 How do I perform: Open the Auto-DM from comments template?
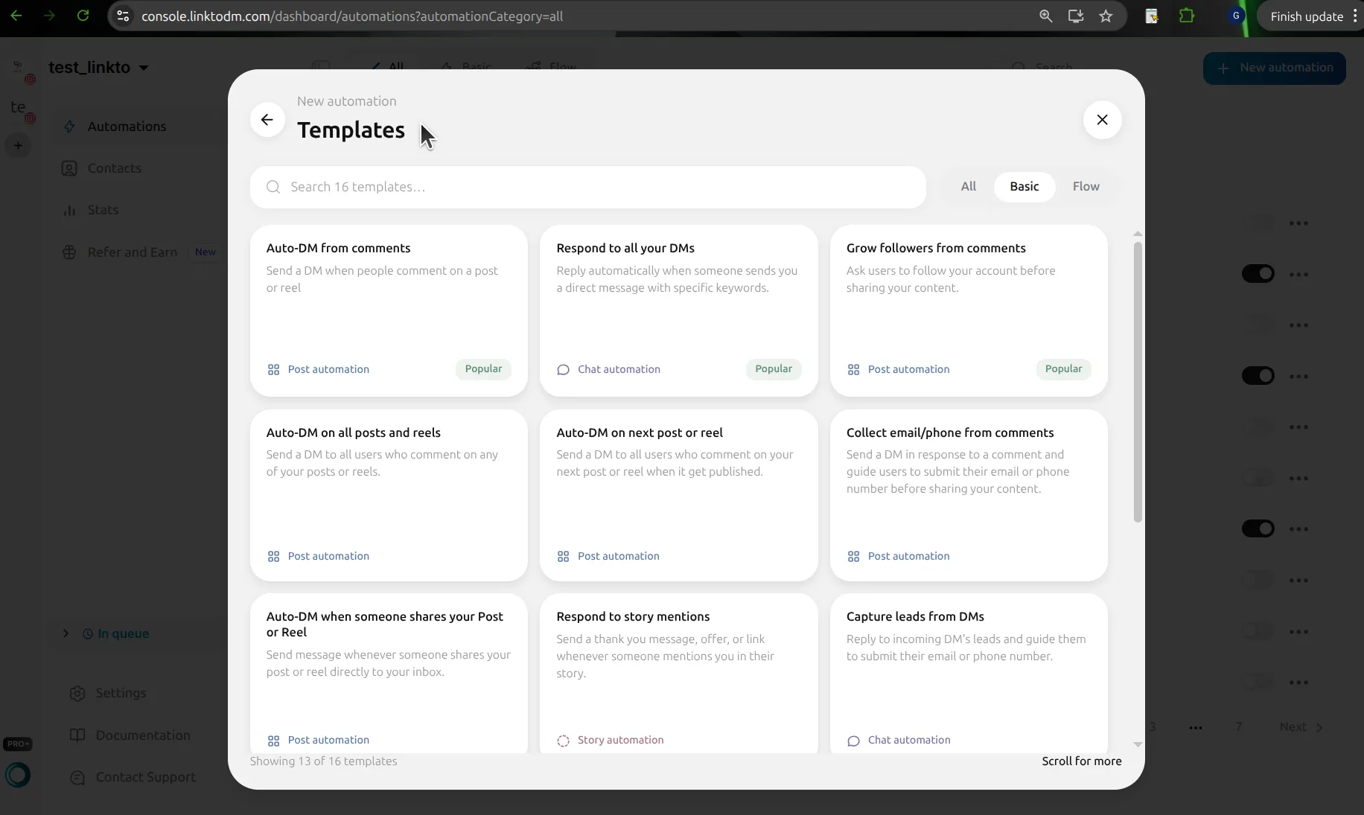click(389, 310)
